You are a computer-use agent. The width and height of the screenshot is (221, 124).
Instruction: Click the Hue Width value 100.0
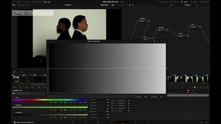click(65, 102)
